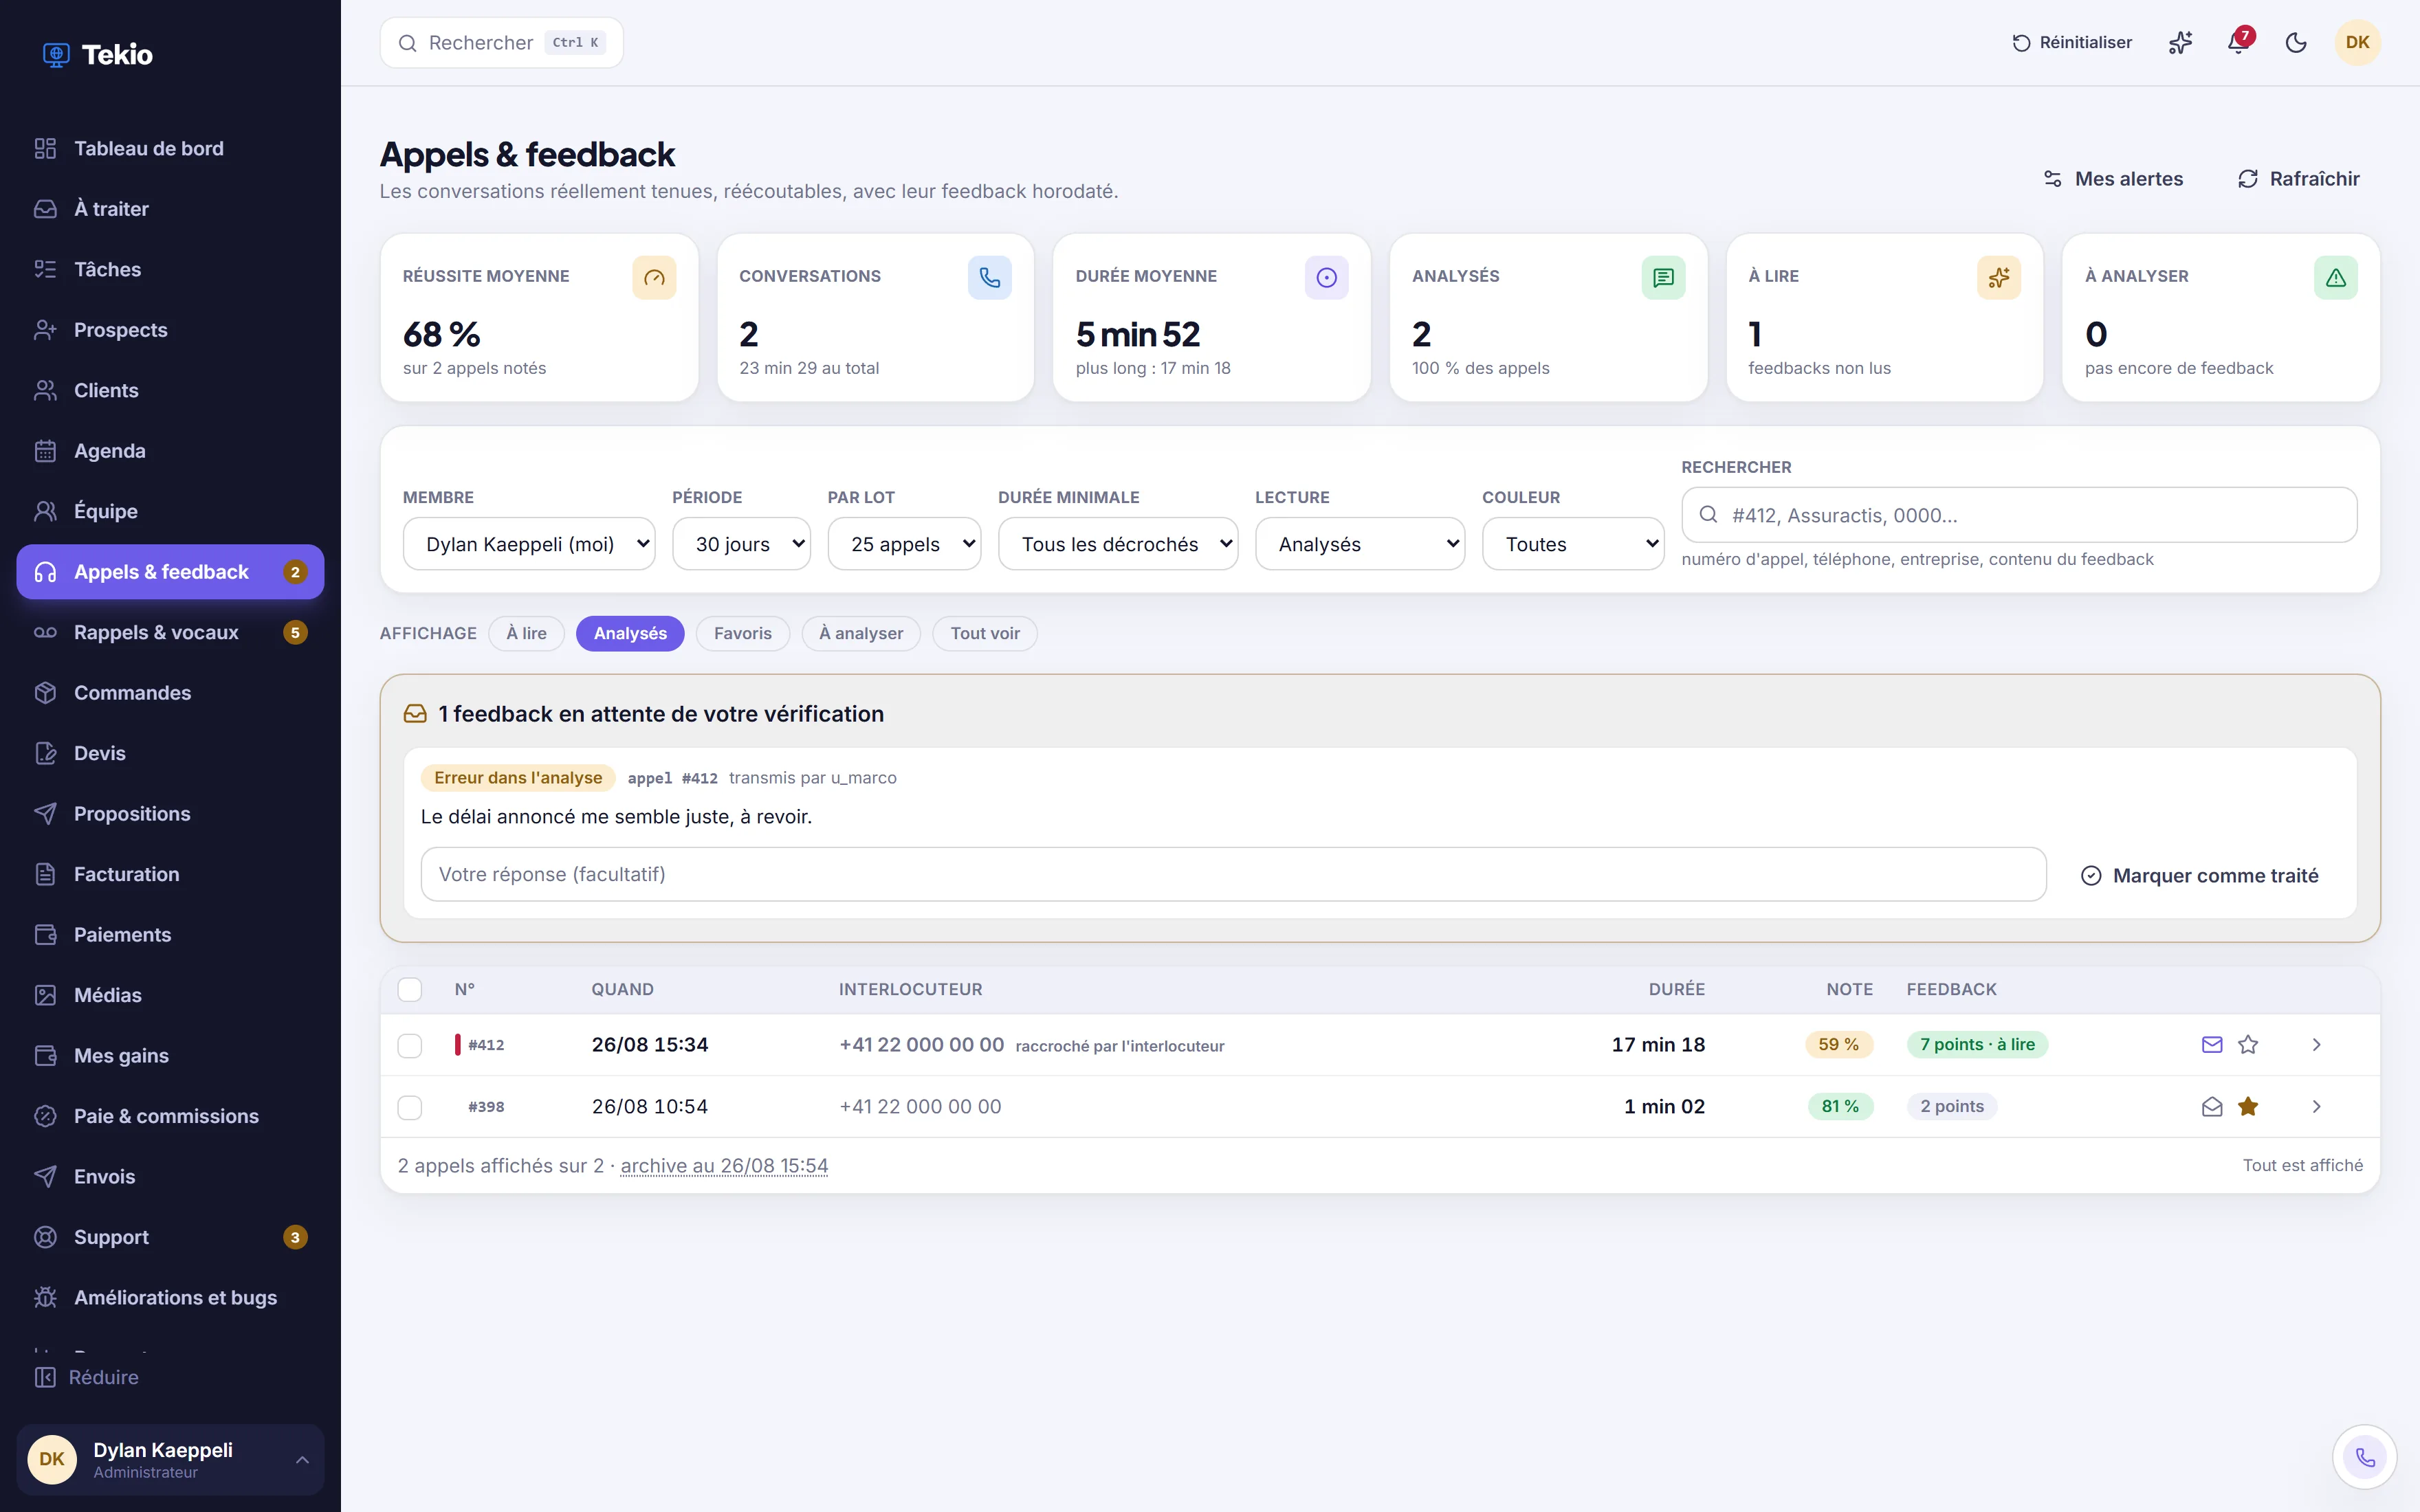Open envelope icon on call #412 row
The width and height of the screenshot is (2420, 1512).
coord(2212,1045)
